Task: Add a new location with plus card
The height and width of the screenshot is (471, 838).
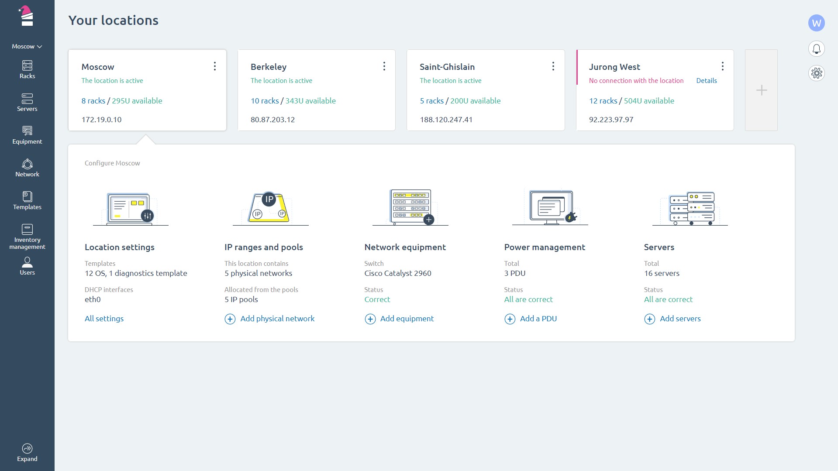Action: tap(761, 90)
